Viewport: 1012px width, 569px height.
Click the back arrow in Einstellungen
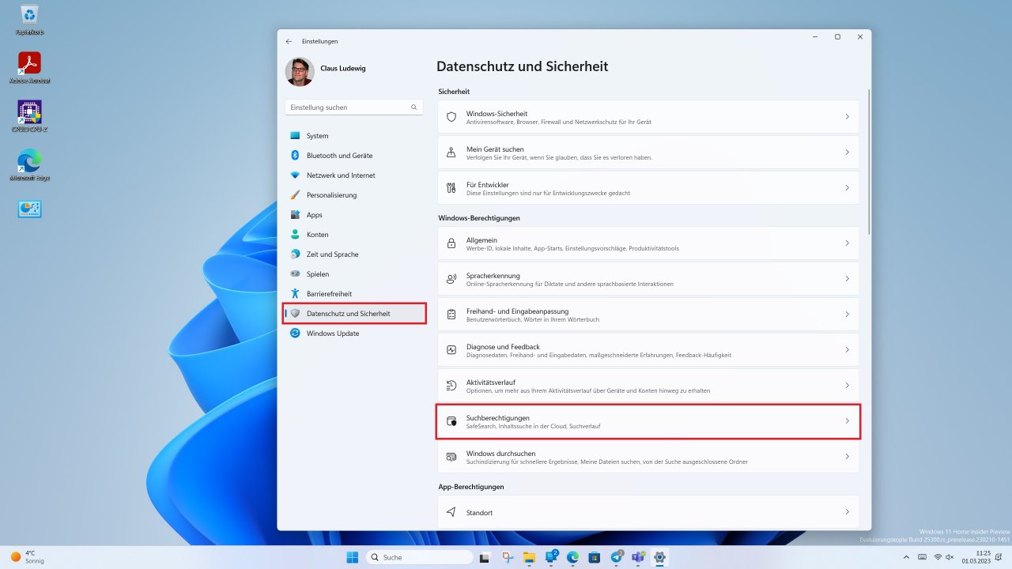289,41
